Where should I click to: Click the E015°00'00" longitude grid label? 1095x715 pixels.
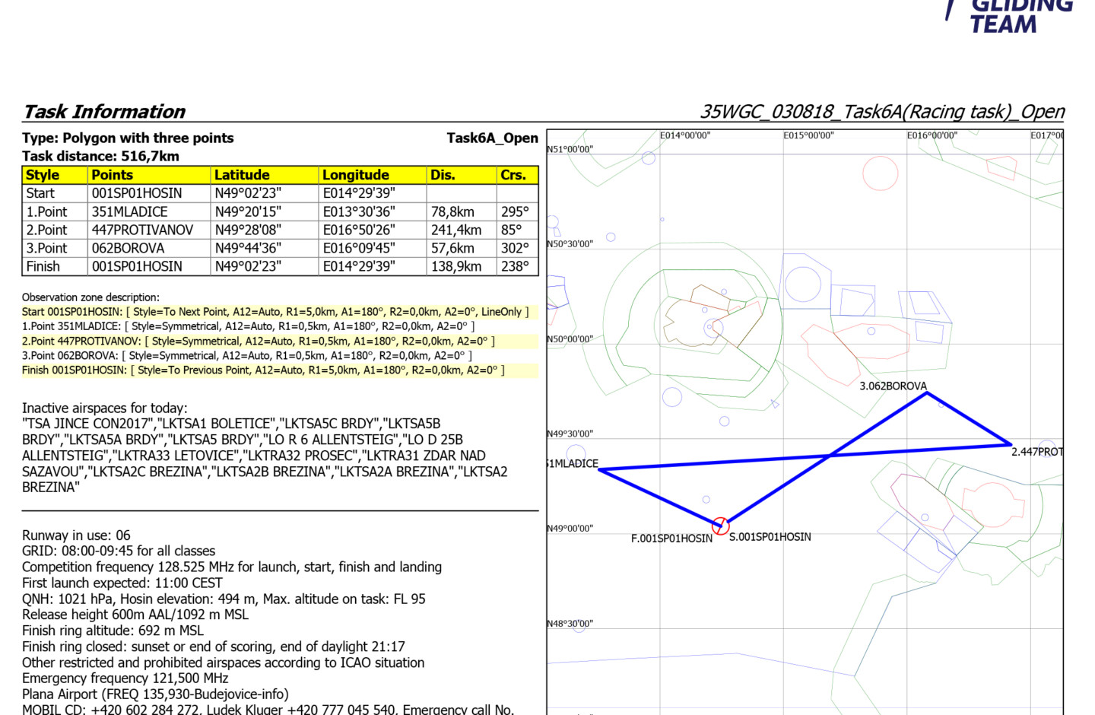pyautogui.click(x=808, y=135)
